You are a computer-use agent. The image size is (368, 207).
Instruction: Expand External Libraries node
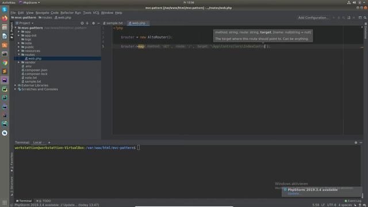tap(16, 85)
